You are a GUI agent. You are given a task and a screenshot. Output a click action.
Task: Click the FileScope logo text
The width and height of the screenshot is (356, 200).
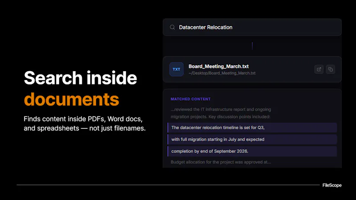(332, 185)
